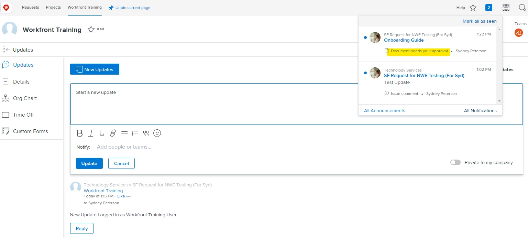The image size is (528, 238).
Task: Click the Issue comment label
Action: [x=405, y=94]
